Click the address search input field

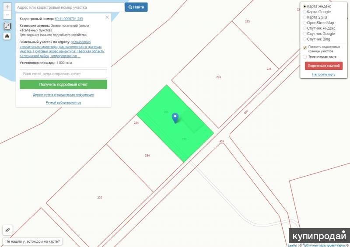[70, 7]
